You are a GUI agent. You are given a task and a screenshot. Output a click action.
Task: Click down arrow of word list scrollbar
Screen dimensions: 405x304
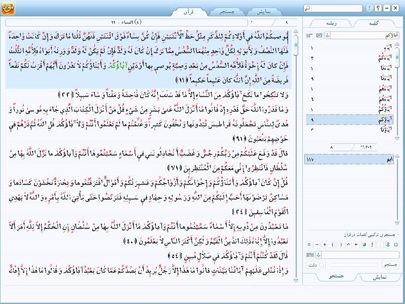(397, 138)
